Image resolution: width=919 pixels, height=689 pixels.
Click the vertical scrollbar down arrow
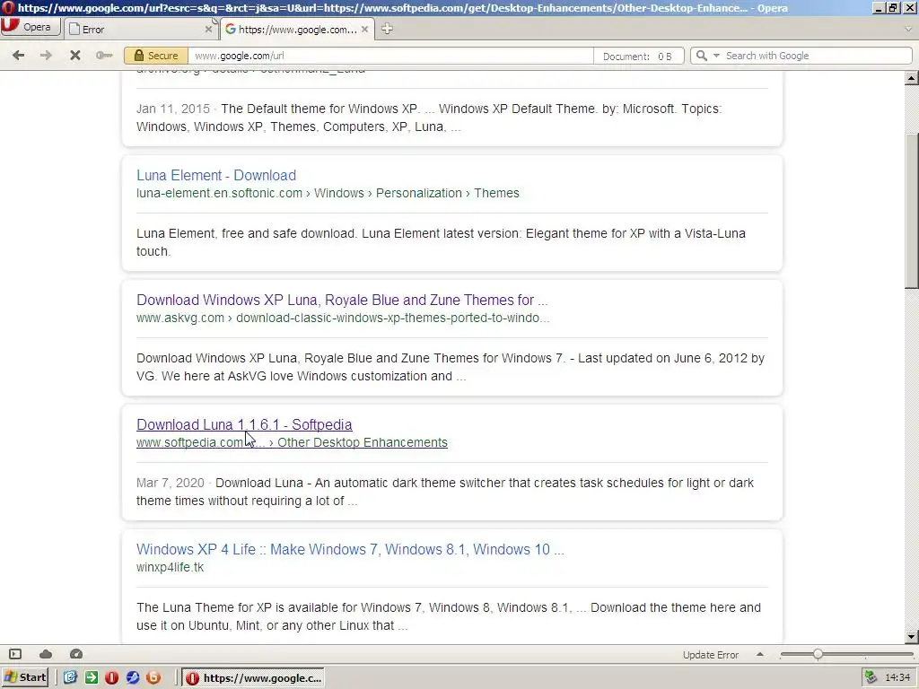coord(912,637)
